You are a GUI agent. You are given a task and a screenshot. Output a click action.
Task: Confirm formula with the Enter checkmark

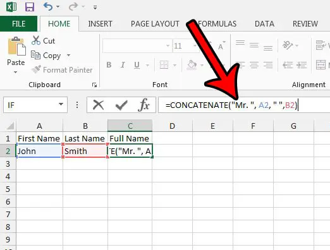pos(121,105)
